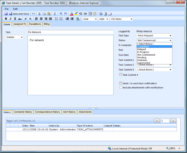Select Superseded status option

point(154,63)
